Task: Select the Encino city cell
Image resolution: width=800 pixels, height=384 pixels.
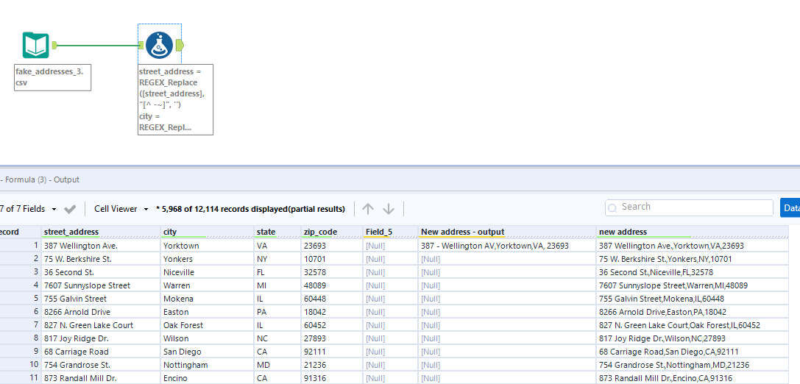Action: click(208, 378)
